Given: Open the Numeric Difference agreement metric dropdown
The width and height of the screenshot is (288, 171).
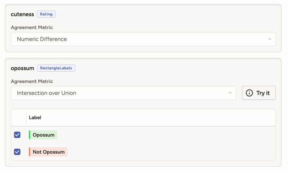Looking at the screenshot, I should (143, 39).
